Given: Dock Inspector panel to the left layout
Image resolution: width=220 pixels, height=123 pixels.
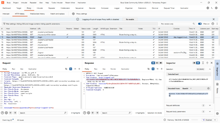Looking at the screenshot, I should point(194,63).
